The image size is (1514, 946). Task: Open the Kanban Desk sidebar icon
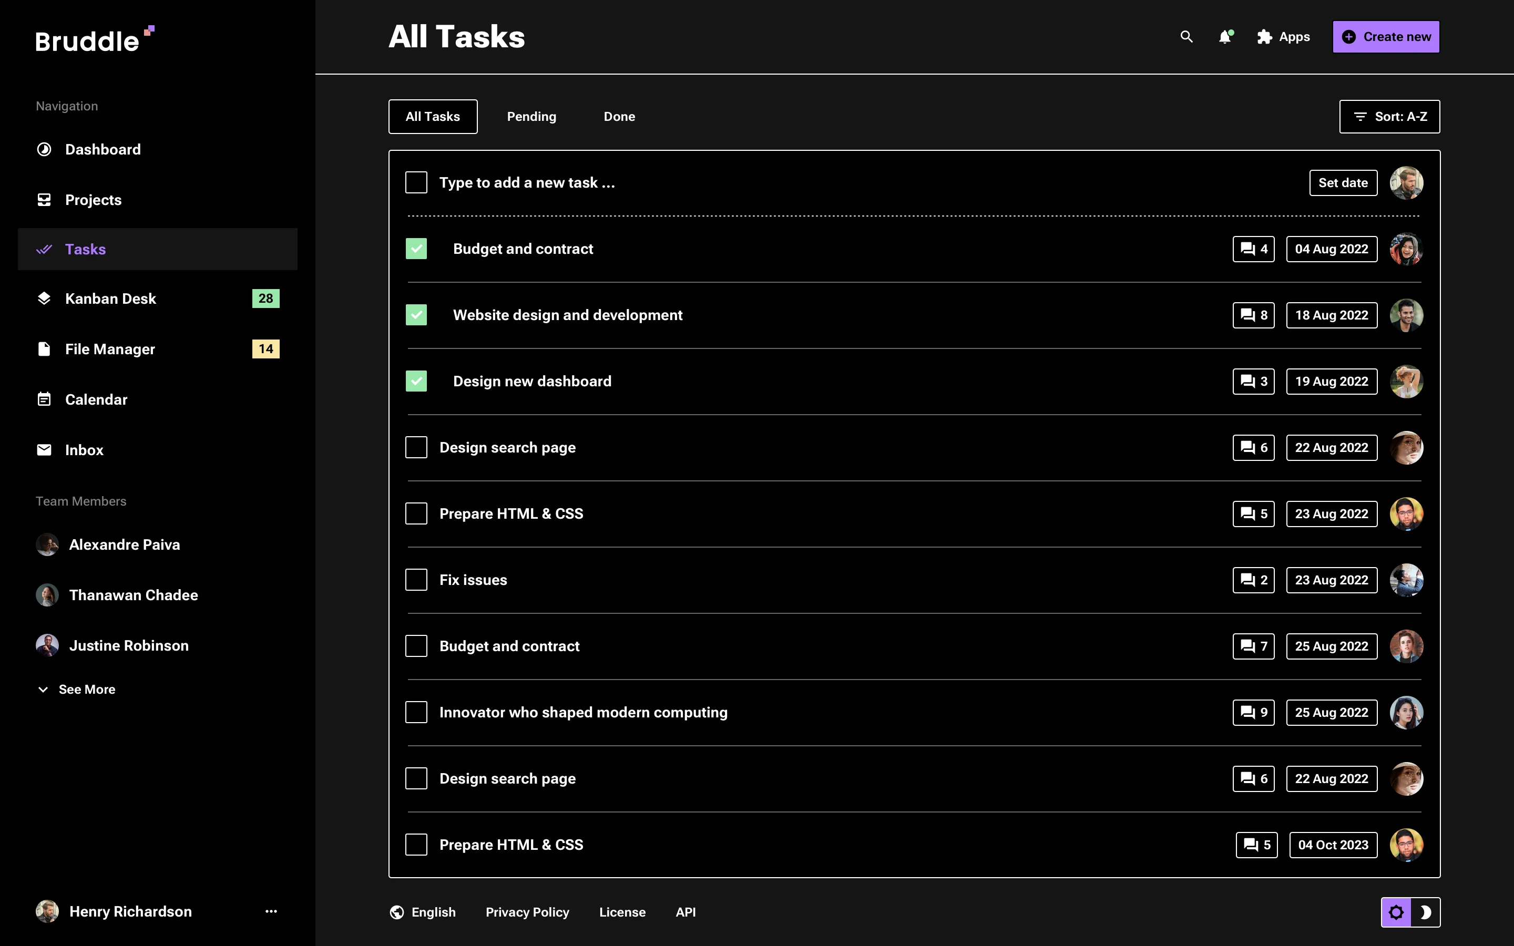pos(44,299)
